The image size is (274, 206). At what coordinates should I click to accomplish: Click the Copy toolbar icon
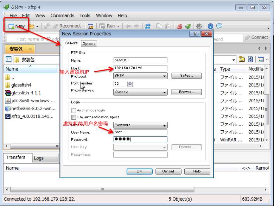tap(159, 26)
